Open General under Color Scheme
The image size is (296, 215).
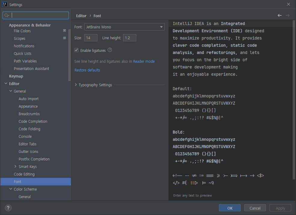(25, 197)
